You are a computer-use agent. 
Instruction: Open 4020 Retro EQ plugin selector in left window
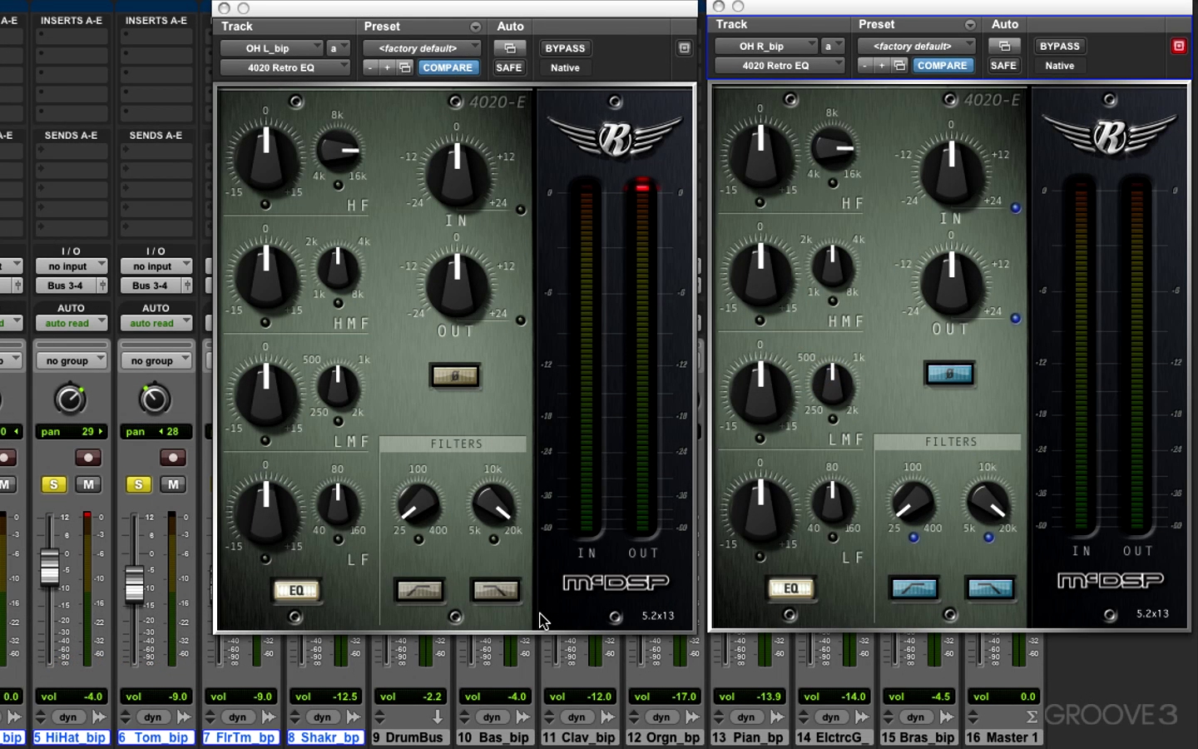tap(285, 67)
